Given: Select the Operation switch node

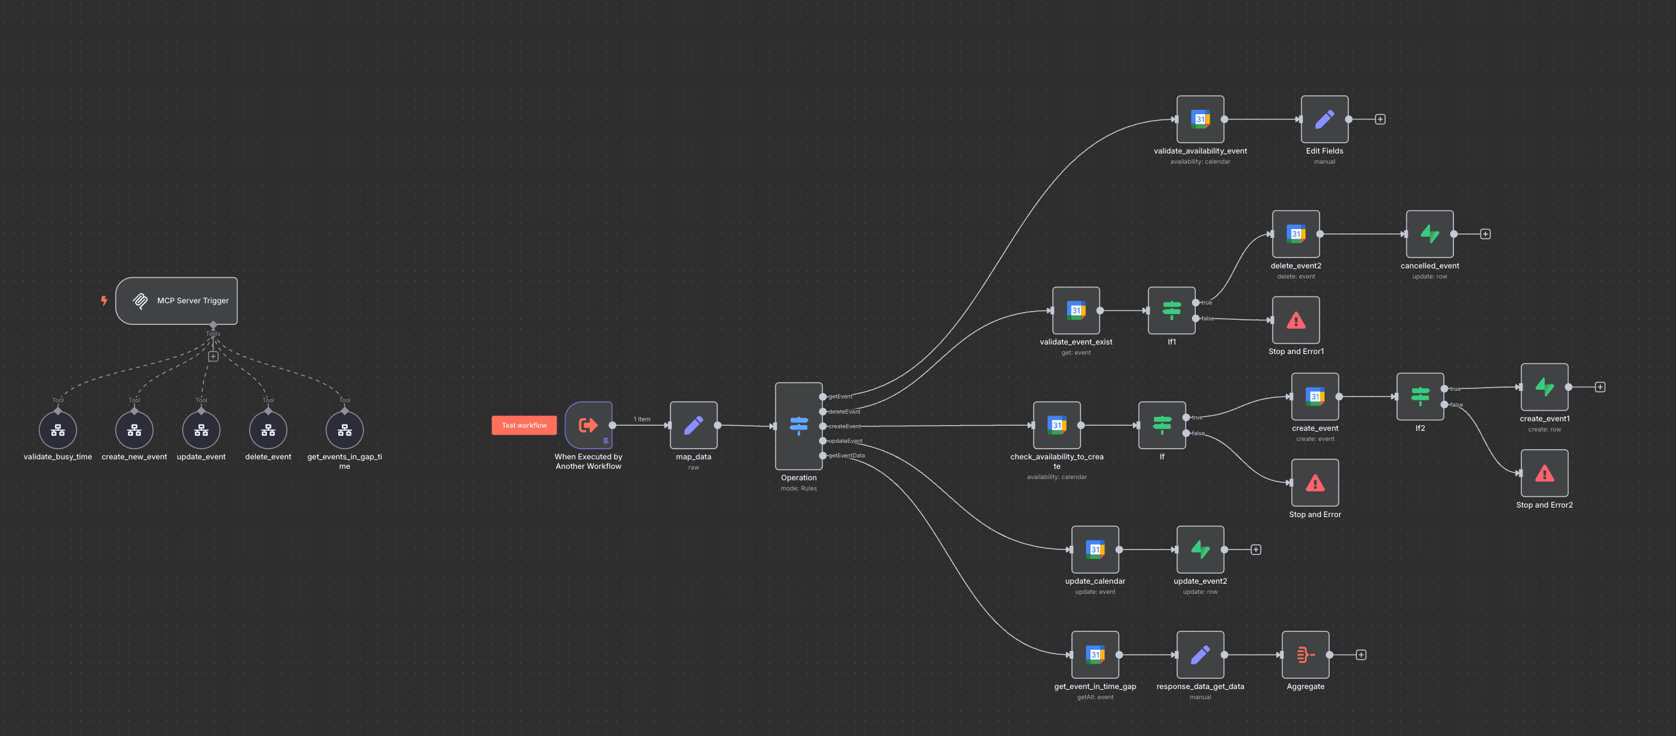Looking at the screenshot, I should [798, 426].
